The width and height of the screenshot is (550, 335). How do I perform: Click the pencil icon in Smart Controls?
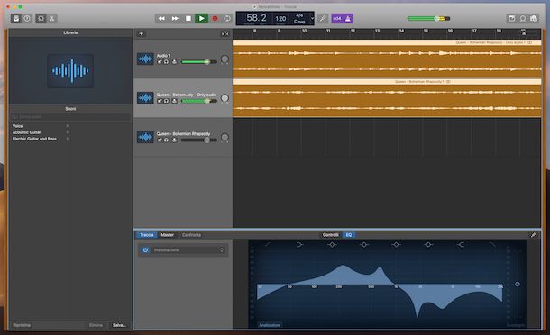pyautogui.click(x=533, y=235)
